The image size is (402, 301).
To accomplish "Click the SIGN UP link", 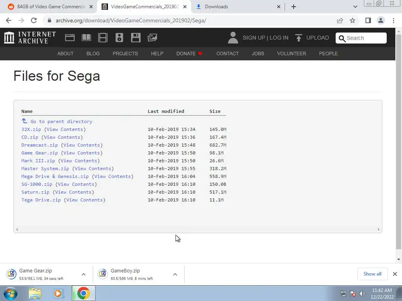I will pyautogui.click(x=254, y=38).
